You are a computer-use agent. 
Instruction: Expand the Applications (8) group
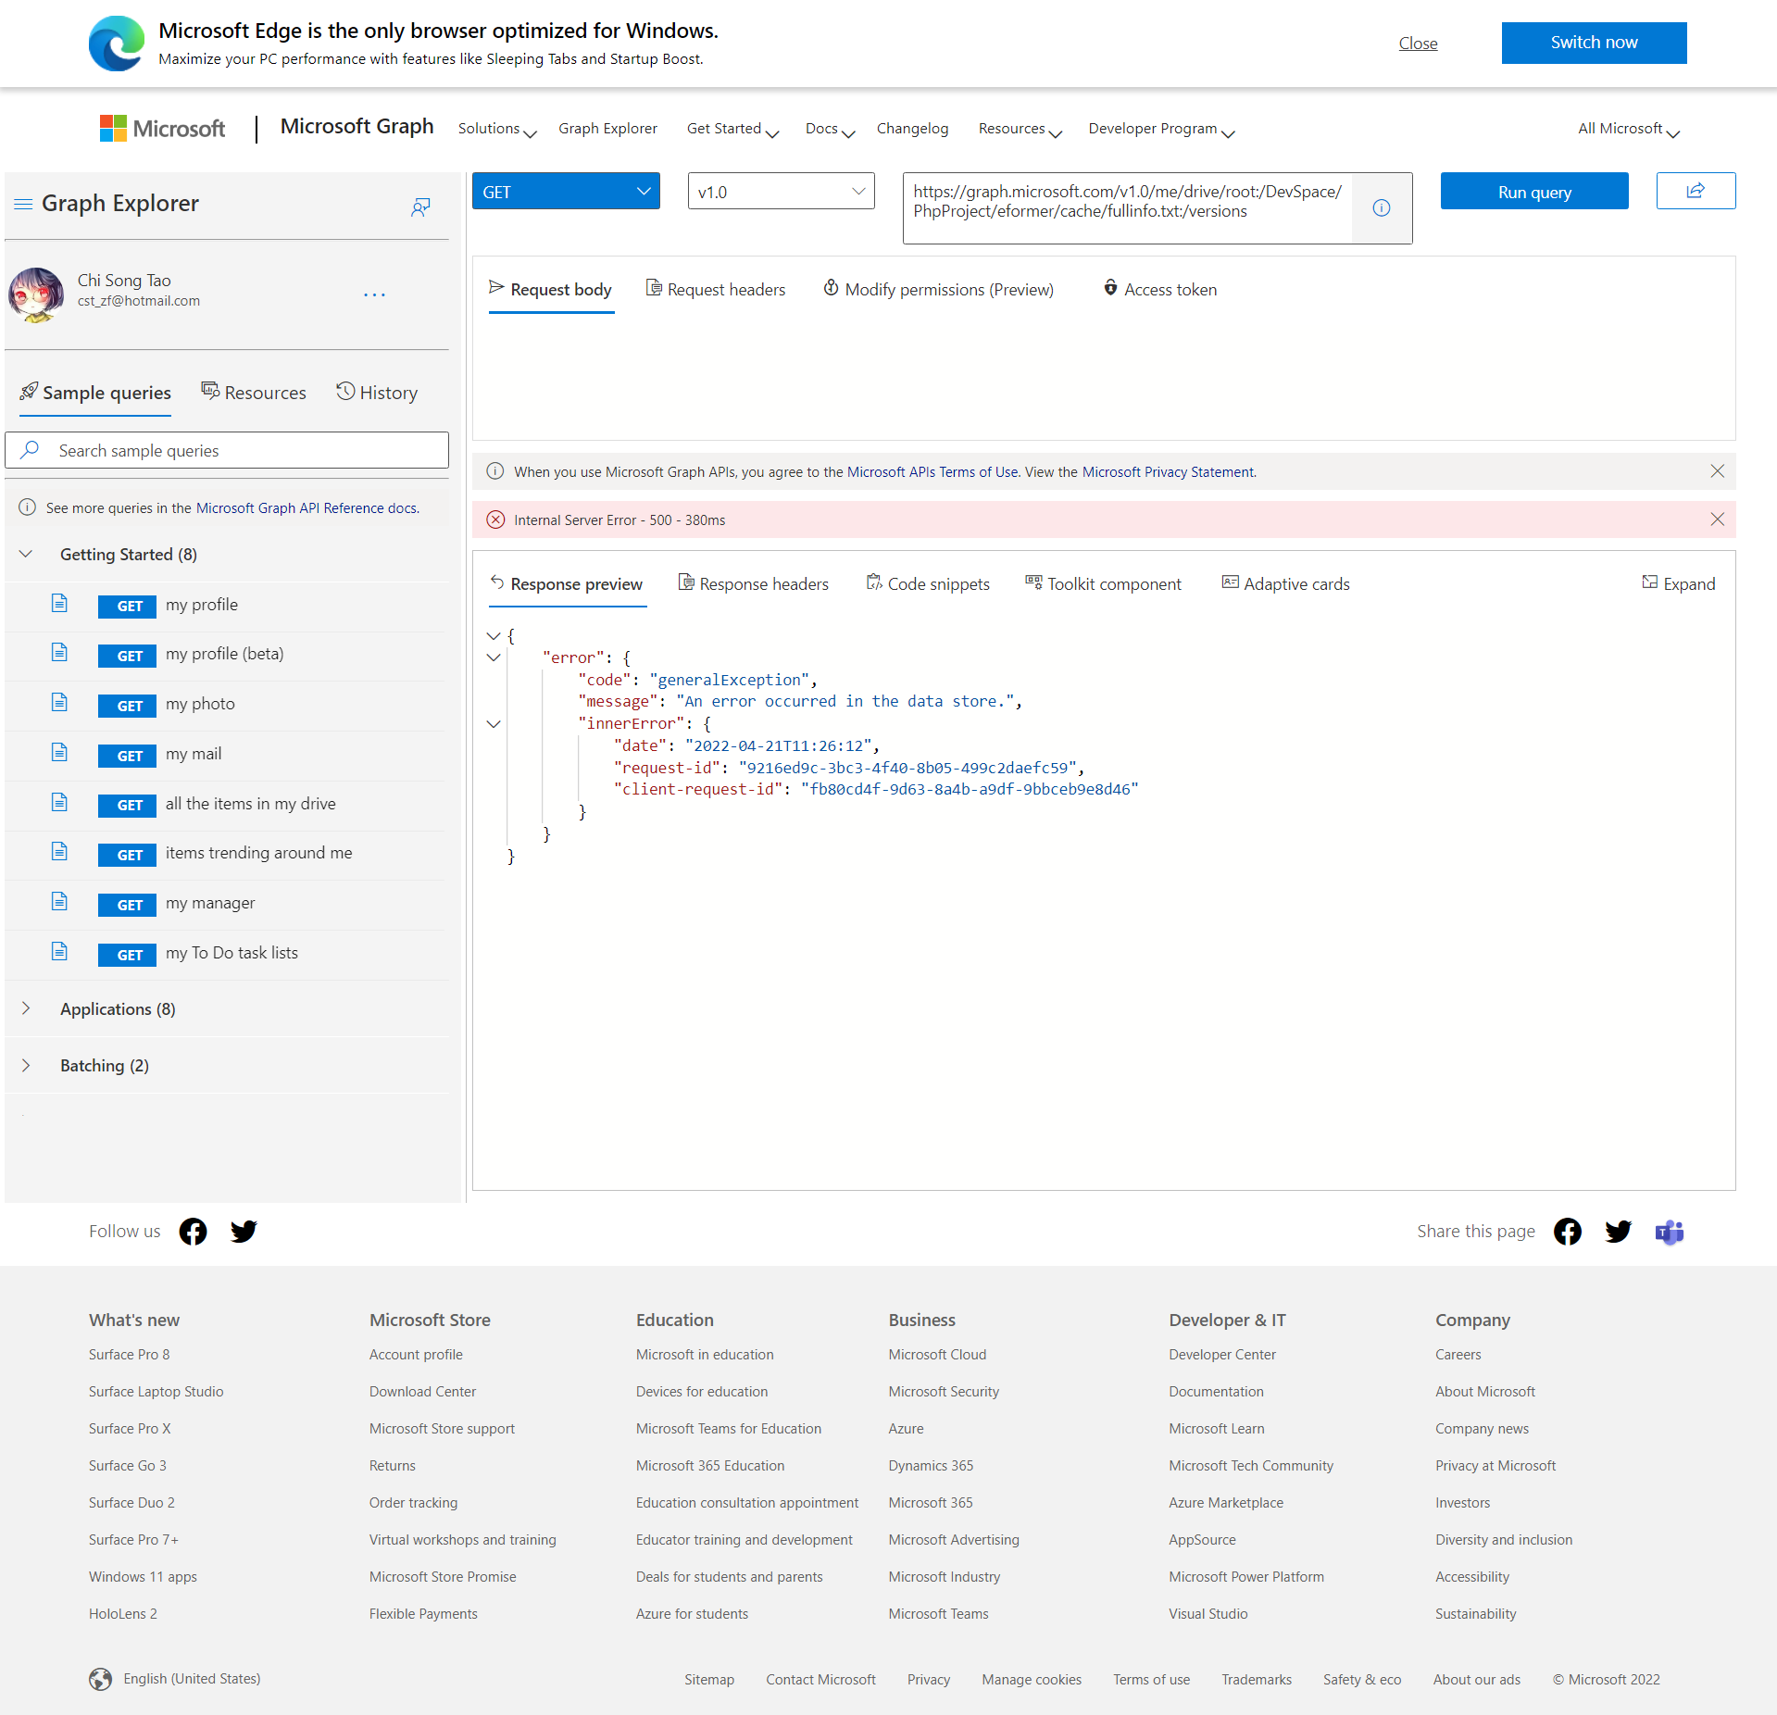click(26, 1008)
